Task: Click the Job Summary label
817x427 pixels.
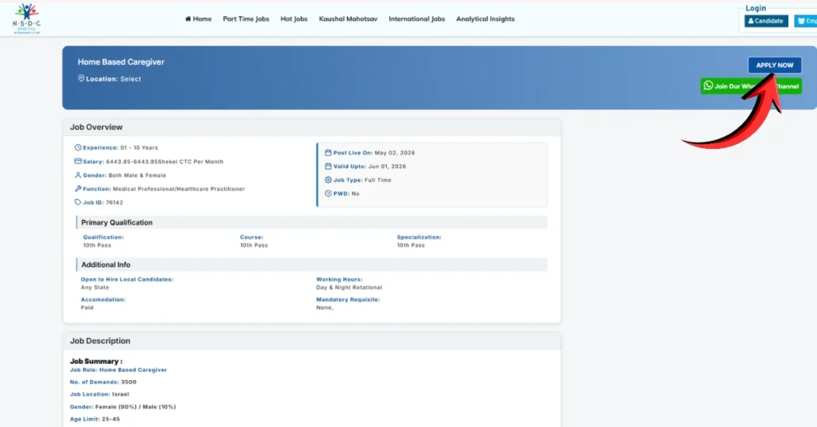Action: click(97, 361)
